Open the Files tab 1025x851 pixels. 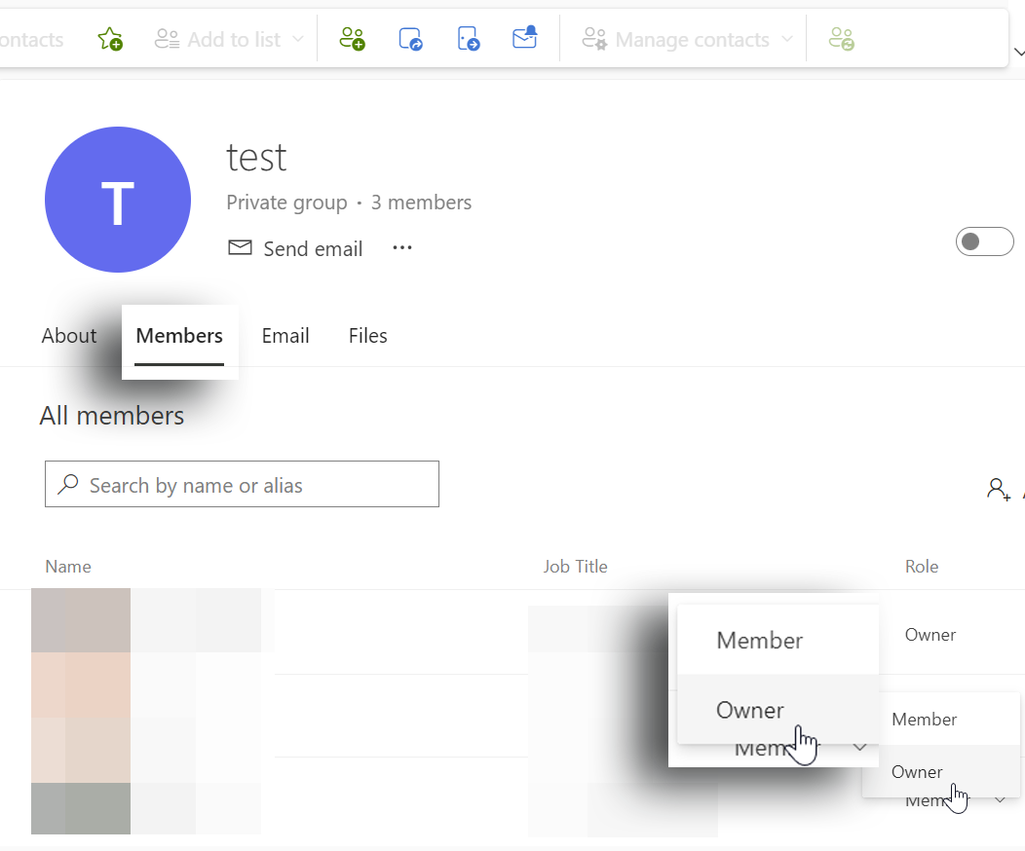coord(367,336)
